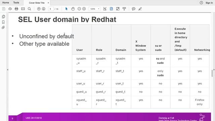Expand the right tools pane arrow
215x121 pixels.
point(214,70)
